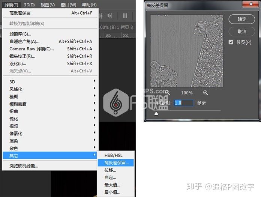Open the 3D(D) menu
Image resolution: width=261 pixels, height=197 pixels.
29,5
